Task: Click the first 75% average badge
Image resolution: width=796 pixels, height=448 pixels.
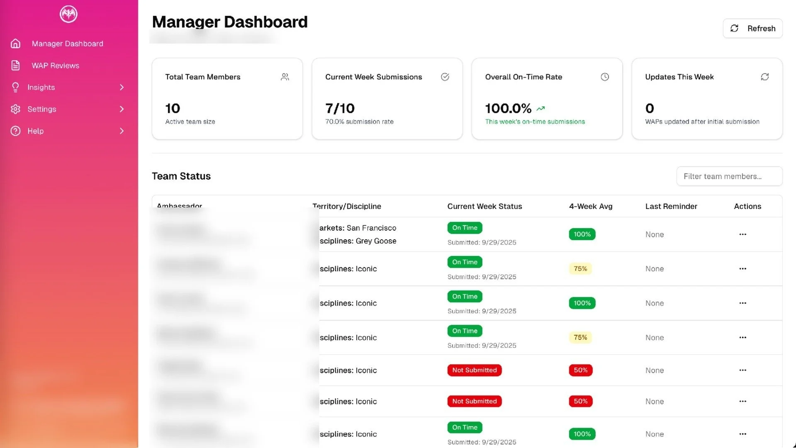Action: click(580, 269)
